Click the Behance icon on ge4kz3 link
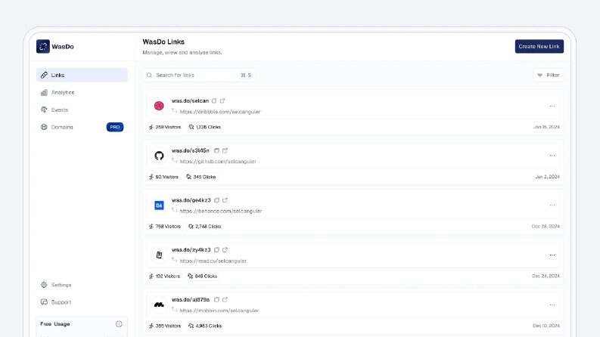Image resolution: width=600 pixels, height=337 pixels. 159,206
